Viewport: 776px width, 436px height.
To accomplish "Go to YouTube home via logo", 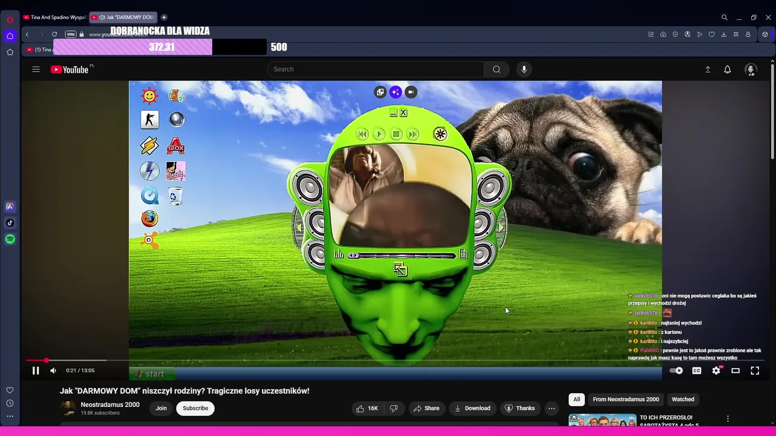I will click(70, 70).
